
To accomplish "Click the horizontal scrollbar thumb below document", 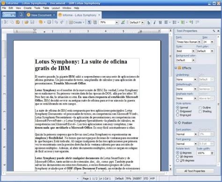I will pyautogui.click(x=85, y=173).
